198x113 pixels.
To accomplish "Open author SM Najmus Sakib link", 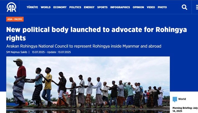I will [x=17, y=52].
